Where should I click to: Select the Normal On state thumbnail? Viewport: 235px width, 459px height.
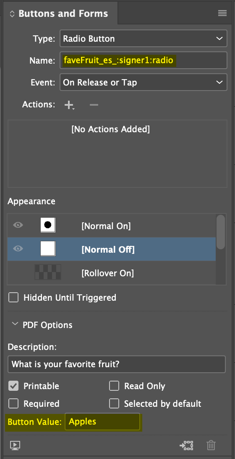[48, 225]
